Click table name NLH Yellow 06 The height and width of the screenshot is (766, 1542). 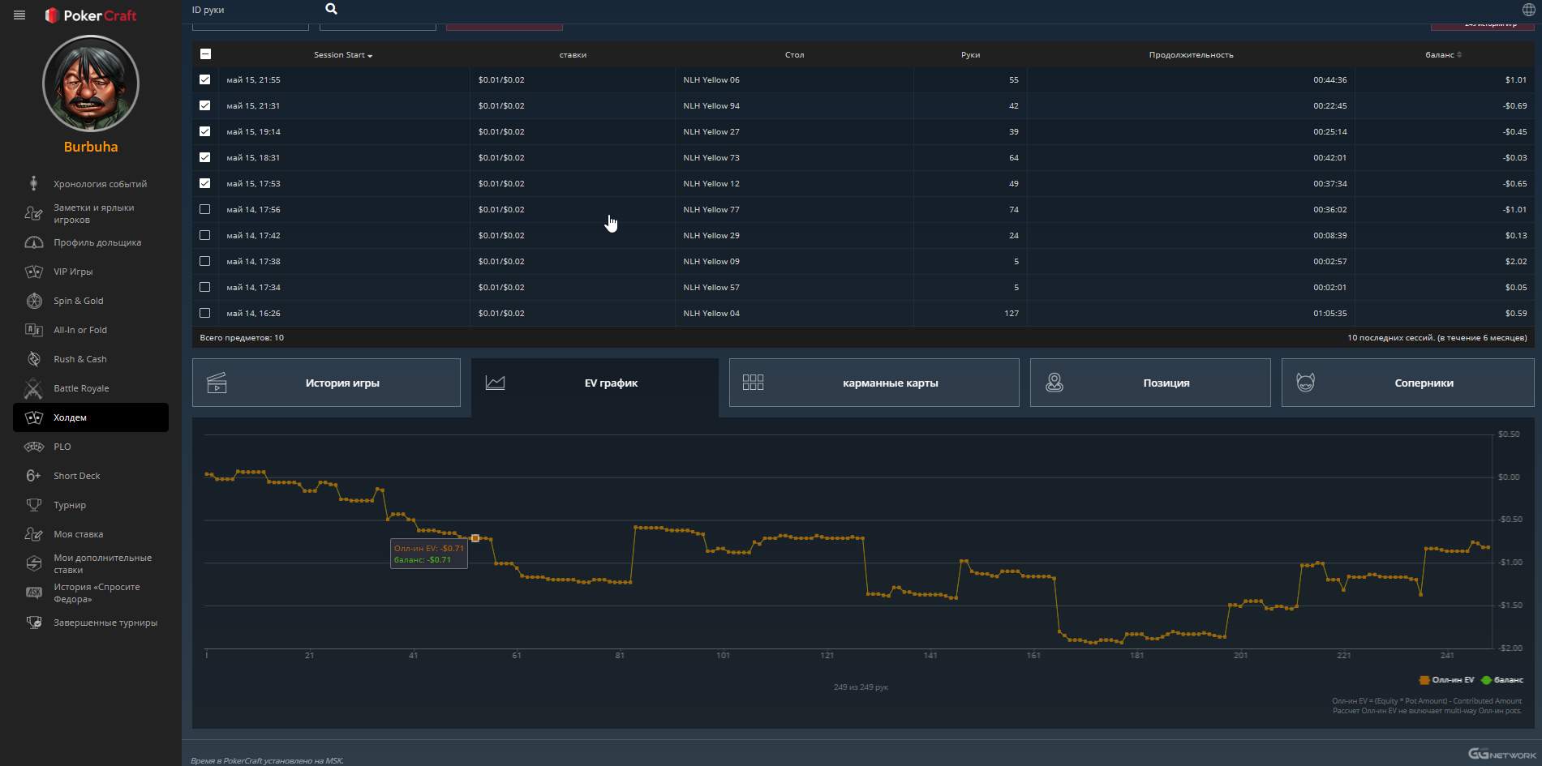pos(711,80)
